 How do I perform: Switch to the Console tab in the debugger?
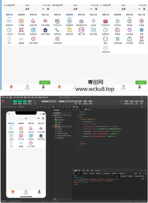click(85, 173)
